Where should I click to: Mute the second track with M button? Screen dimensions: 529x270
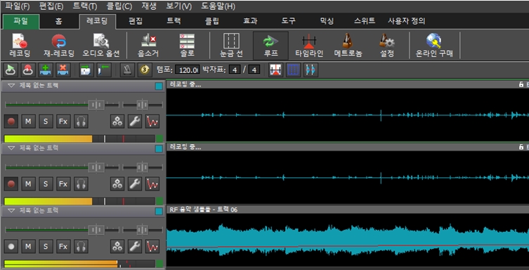tap(28, 184)
